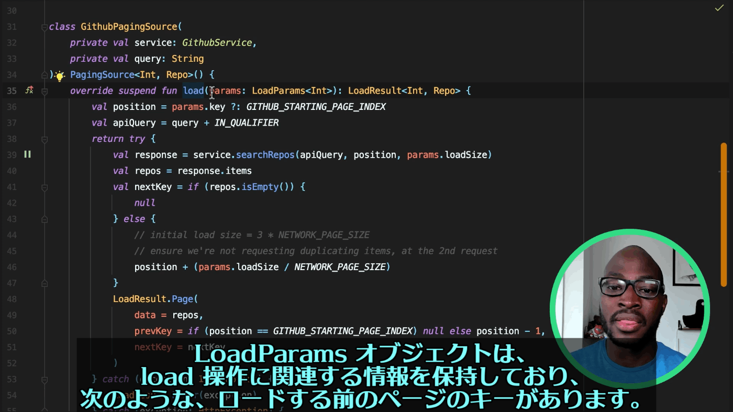Click LoadResult return type on line 35
The image size is (733, 412).
click(375, 91)
